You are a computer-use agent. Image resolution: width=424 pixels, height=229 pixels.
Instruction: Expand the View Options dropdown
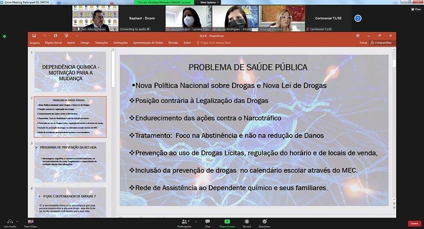(210, 2)
